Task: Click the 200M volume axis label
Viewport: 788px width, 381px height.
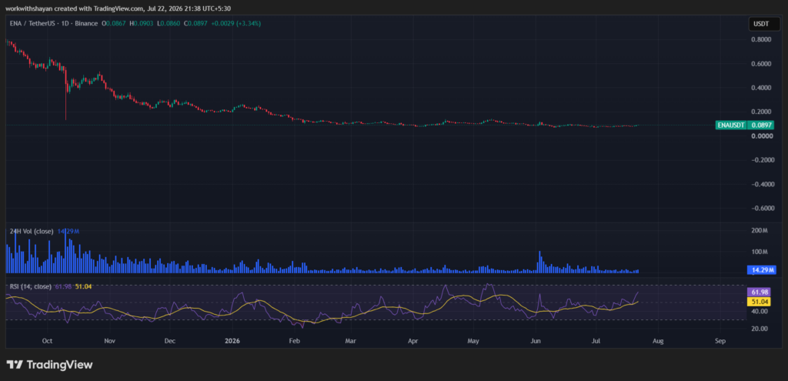Action: pos(759,231)
